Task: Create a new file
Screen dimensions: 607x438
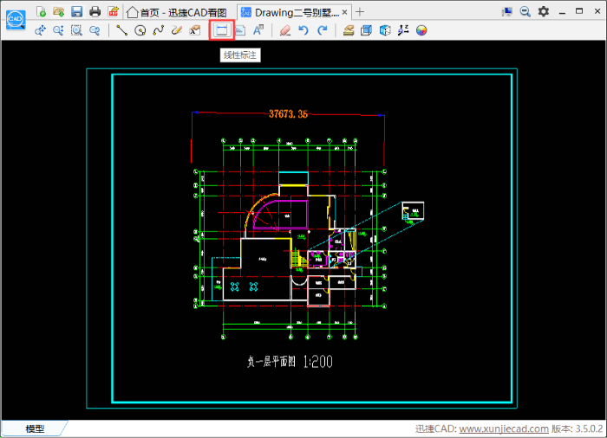Action: pyautogui.click(x=41, y=11)
